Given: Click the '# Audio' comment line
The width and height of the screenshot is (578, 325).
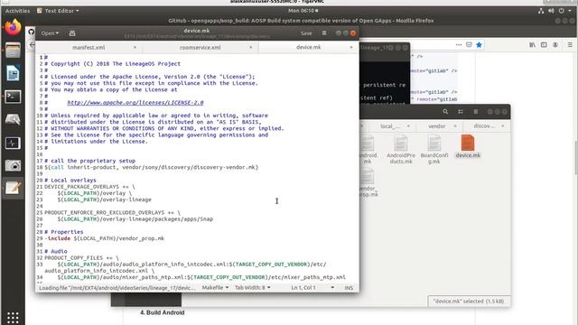Looking at the screenshot, I should 56,251.
